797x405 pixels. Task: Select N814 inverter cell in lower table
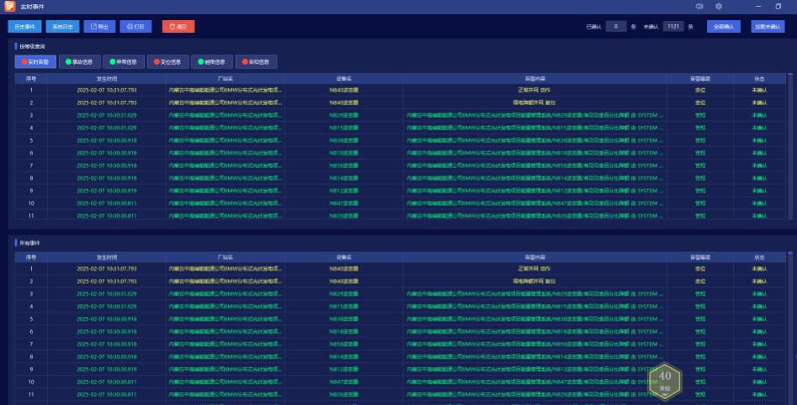(x=344, y=357)
